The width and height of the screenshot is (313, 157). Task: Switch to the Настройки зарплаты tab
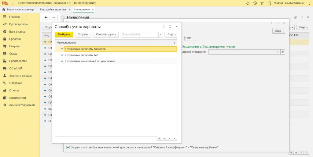pyautogui.click(x=53, y=10)
